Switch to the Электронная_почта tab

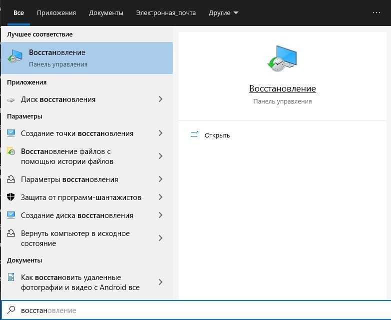pos(166,12)
